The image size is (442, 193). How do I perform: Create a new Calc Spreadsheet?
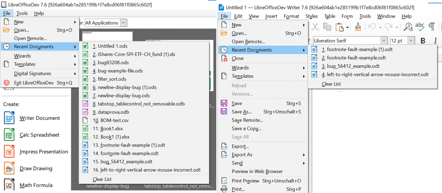tap(40, 135)
